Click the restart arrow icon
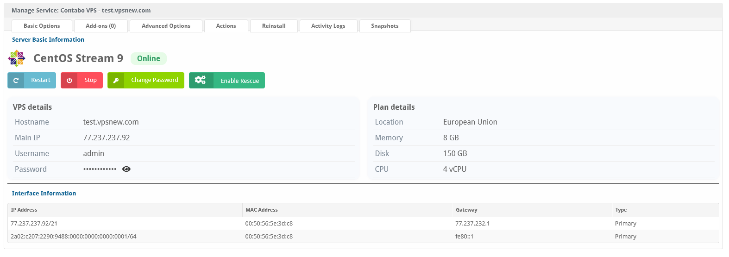The image size is (729, 257). pyautogui.click(x=16, y=81)
